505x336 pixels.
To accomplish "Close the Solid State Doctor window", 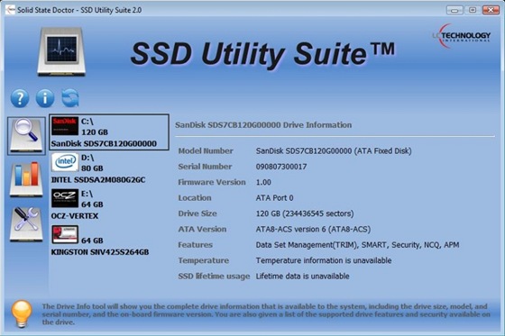I will (491, 10).
